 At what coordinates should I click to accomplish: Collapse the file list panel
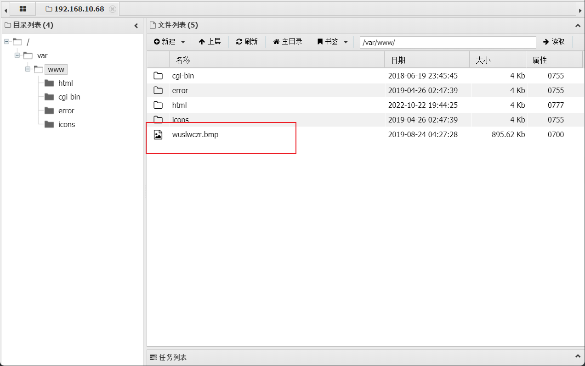tap(578, 26)
